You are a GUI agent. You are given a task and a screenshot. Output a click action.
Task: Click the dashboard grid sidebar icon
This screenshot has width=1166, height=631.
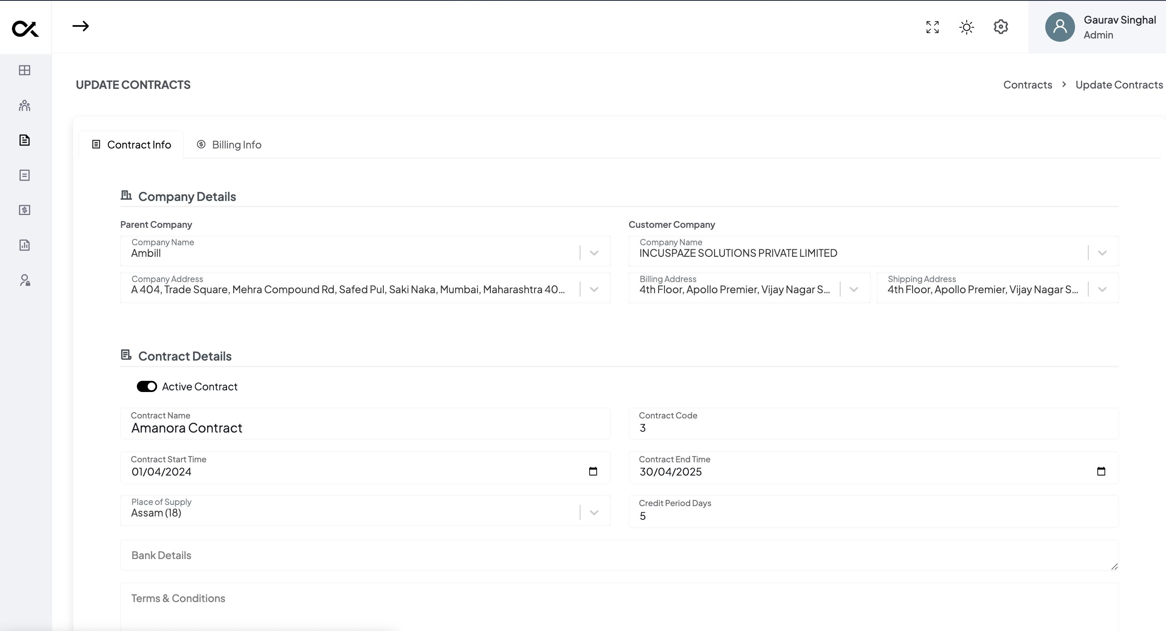(x=24, y=70)
